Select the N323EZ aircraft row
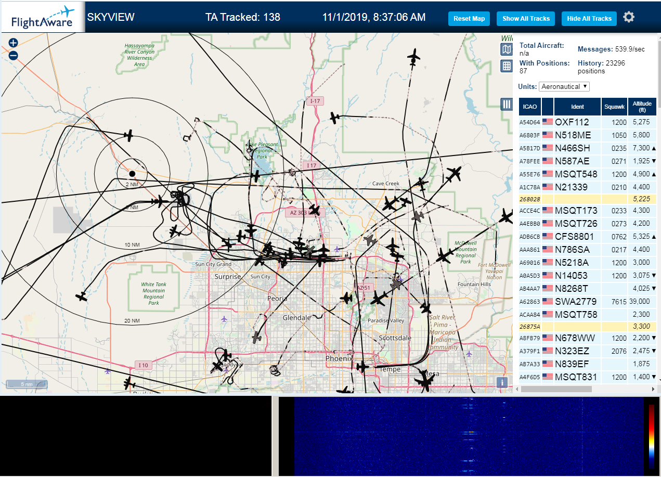 (587, 351)
